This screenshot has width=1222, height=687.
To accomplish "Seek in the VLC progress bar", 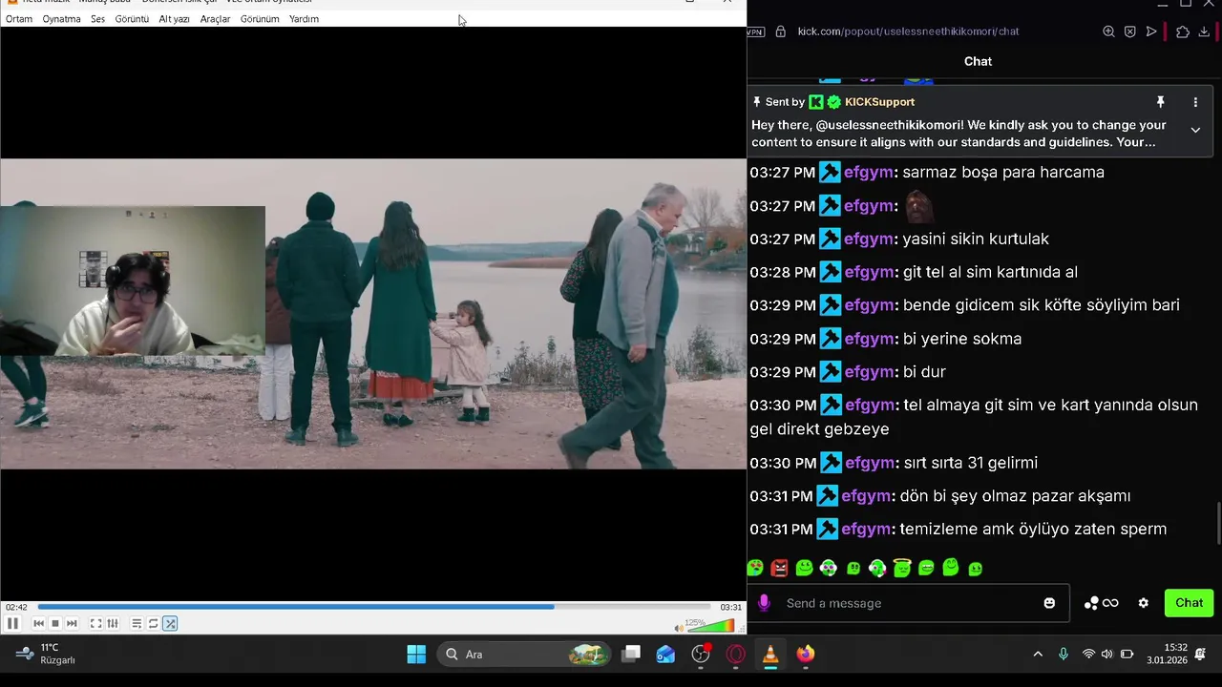I will tap(374, 607).
